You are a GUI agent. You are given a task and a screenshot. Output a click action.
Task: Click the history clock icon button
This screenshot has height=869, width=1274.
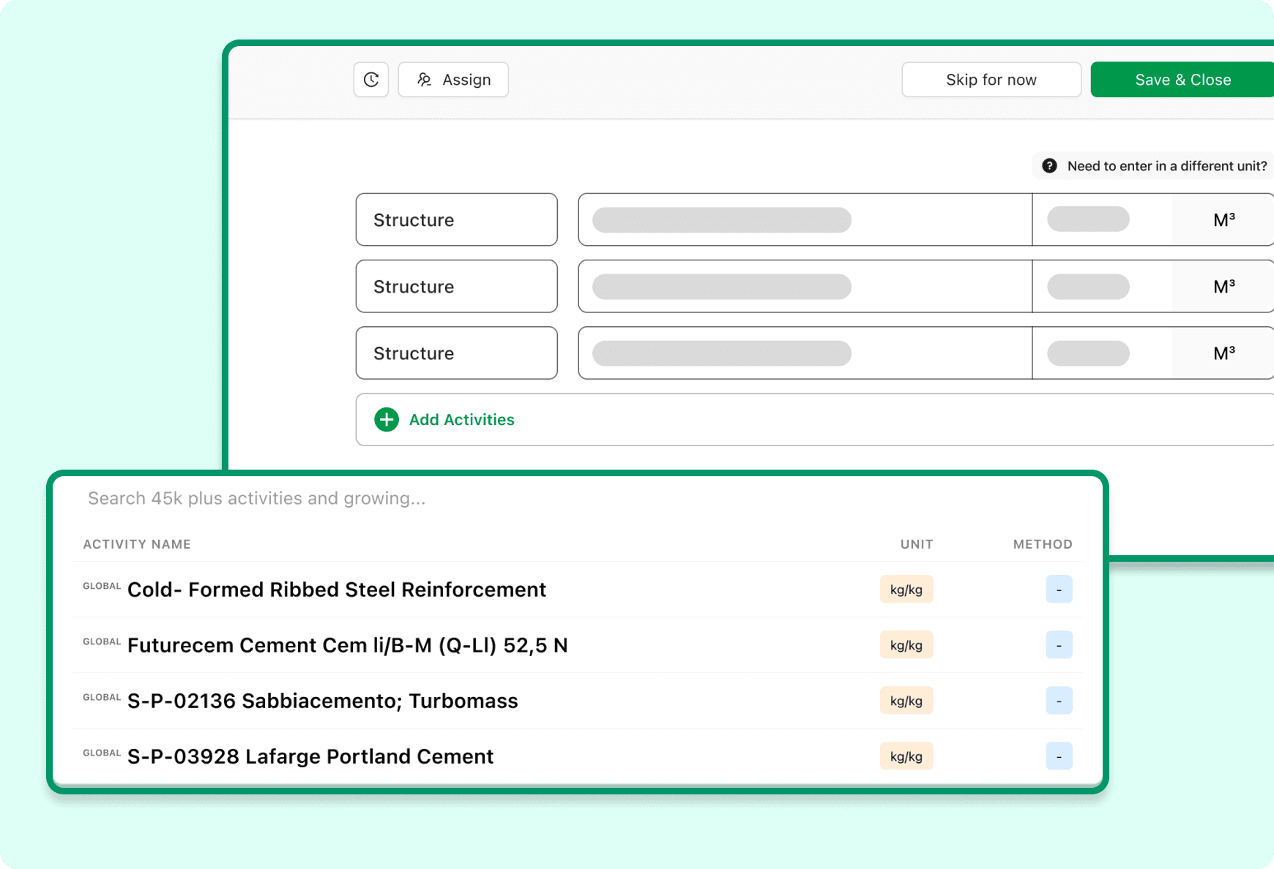(371, 80)
